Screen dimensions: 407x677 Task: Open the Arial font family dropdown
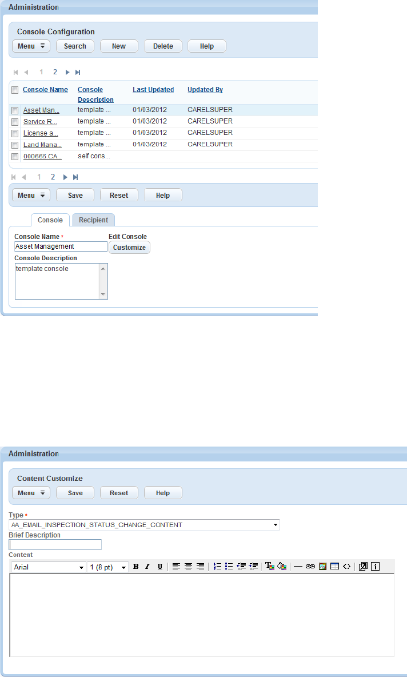(x=49, y=567)
